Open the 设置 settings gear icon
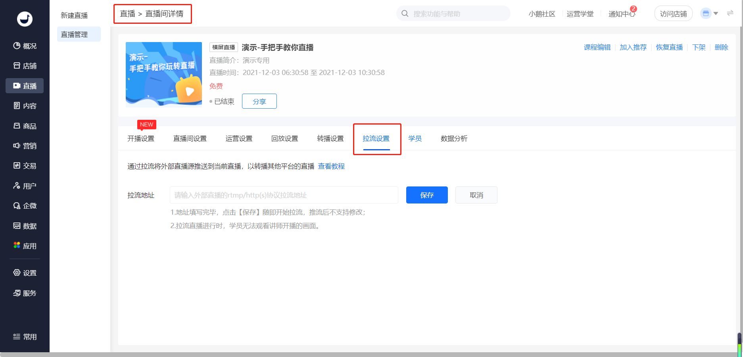This screenshot has height=357, width=743. 17,273
